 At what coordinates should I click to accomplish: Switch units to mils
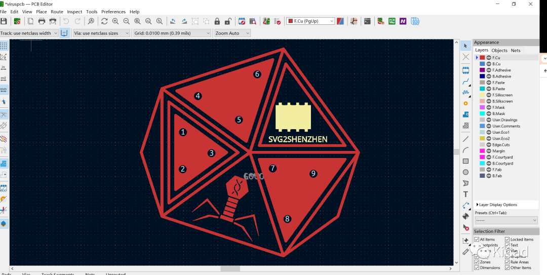4,78
